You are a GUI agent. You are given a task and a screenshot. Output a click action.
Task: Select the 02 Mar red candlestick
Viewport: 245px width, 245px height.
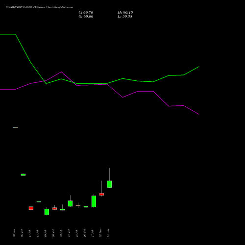(x=101, y=194)
